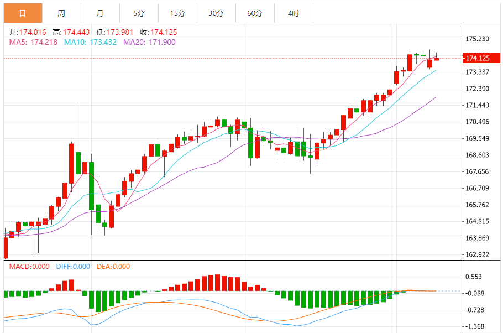Open the 30分 timeframe tab
The width and height of the screenshot is (503, 333).
(216, 13)
